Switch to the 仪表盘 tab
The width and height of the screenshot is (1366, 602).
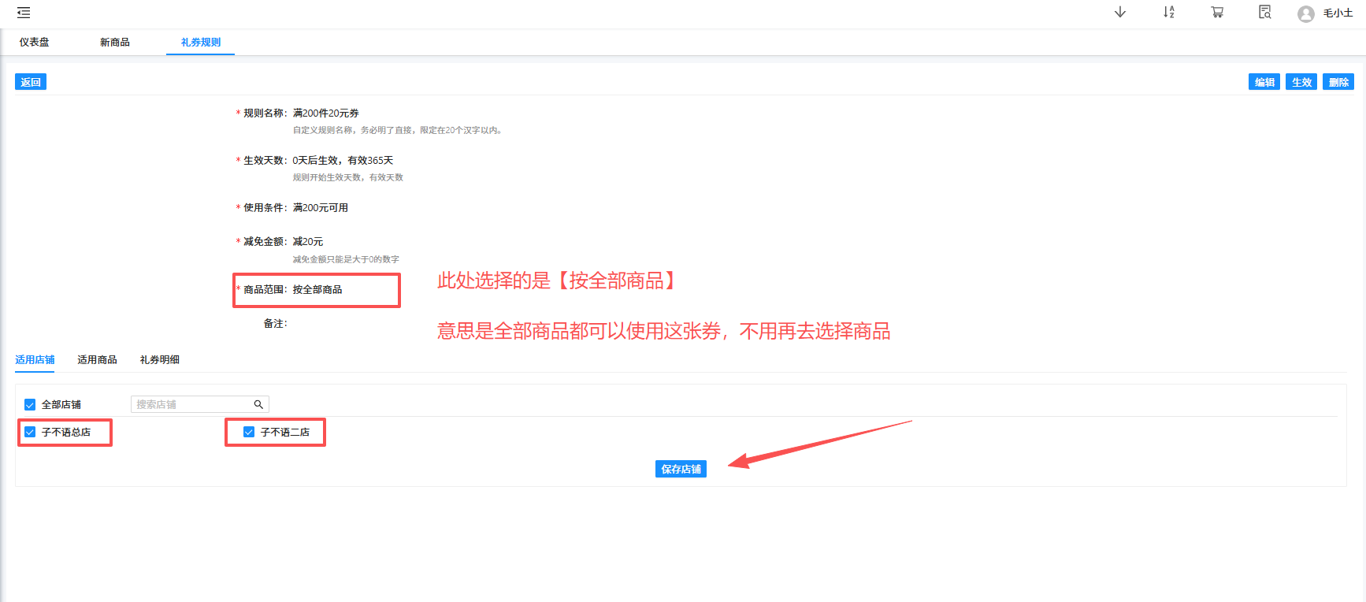(x=34, y=43)
